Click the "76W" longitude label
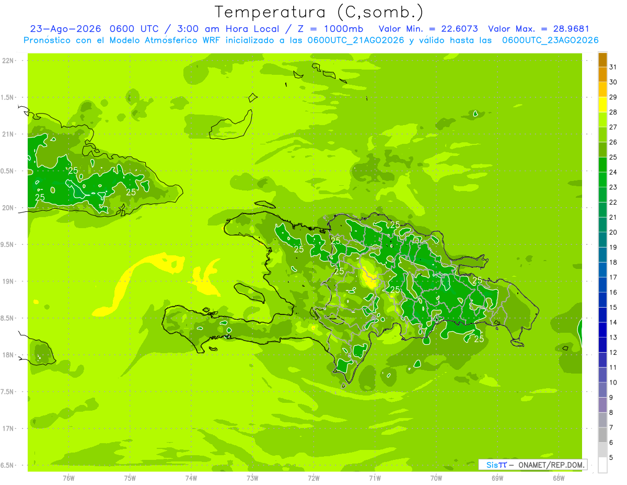This screenshot has height=485, width=627. pos(68,478)
